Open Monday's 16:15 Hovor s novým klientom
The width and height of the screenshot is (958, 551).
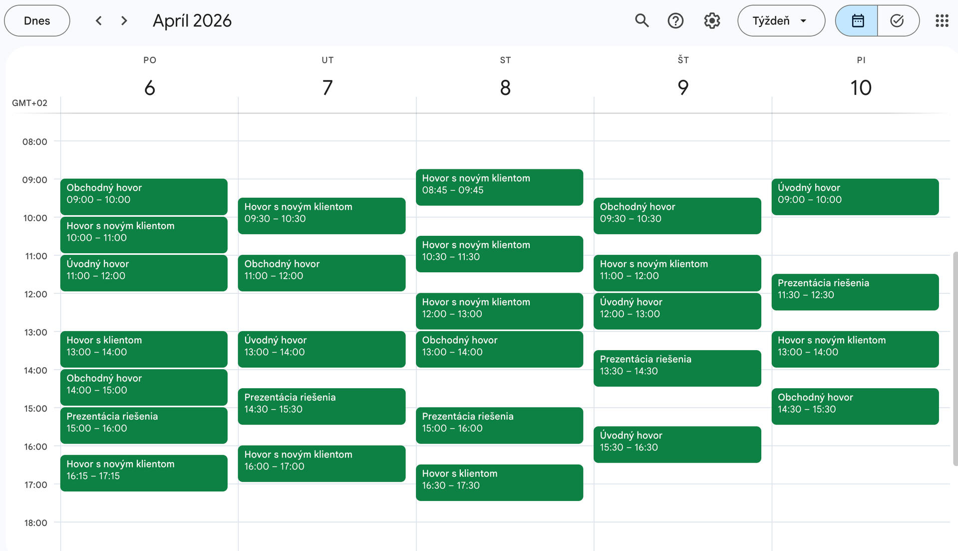click(144, 473)
